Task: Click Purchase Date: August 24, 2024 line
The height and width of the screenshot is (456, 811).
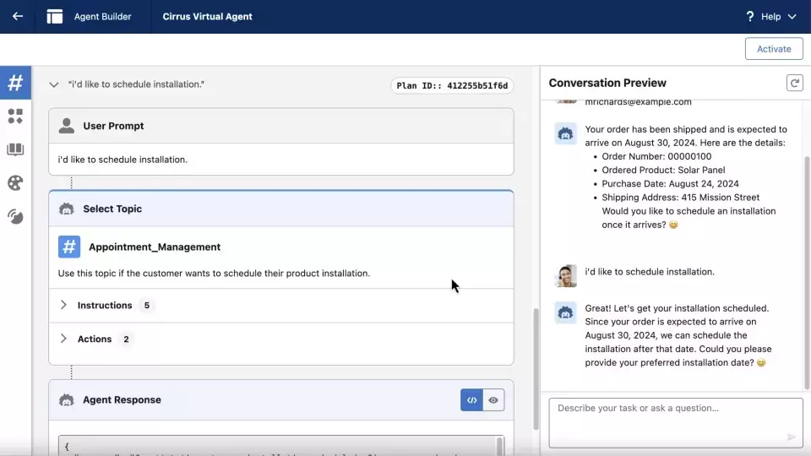Action: click(x=670, y=183)
